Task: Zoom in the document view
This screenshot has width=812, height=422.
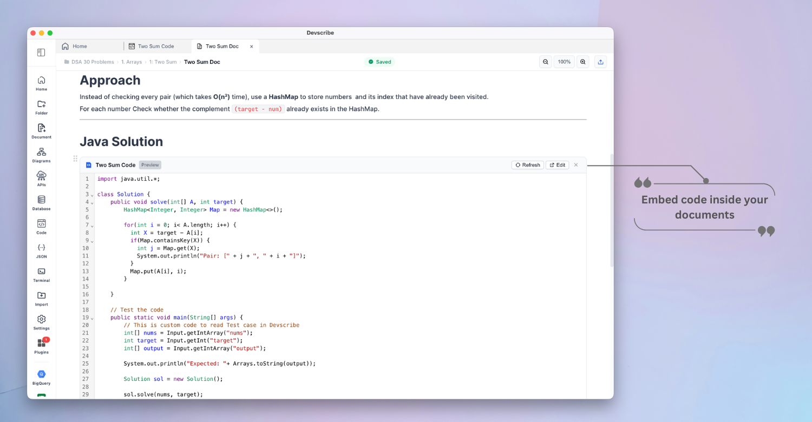Action: pos(582,62)
